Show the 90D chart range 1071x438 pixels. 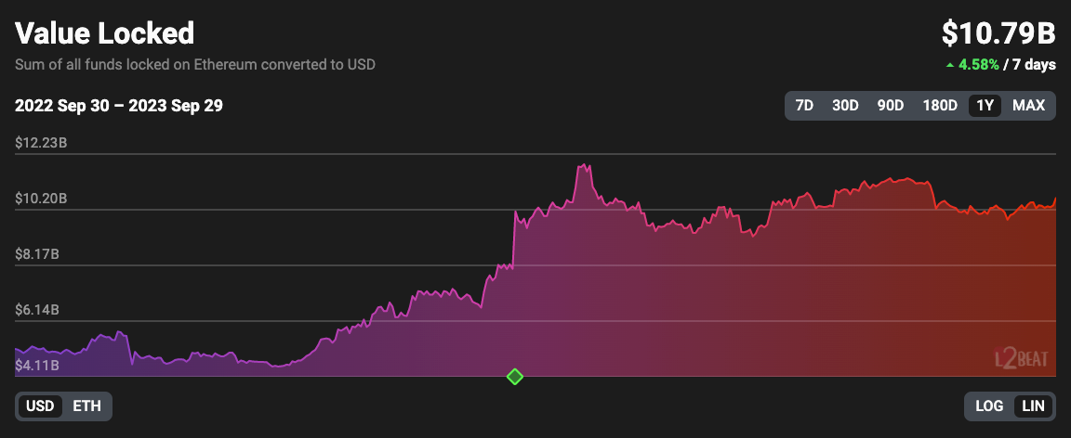click(891, 106)
